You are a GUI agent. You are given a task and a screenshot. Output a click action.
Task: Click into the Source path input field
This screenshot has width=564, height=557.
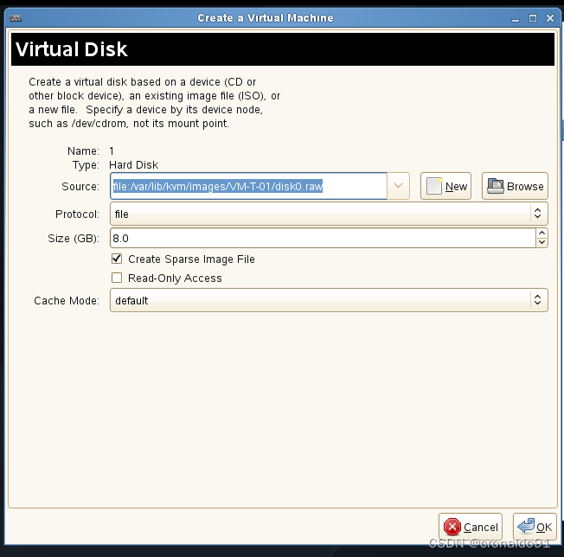[248, 186]
